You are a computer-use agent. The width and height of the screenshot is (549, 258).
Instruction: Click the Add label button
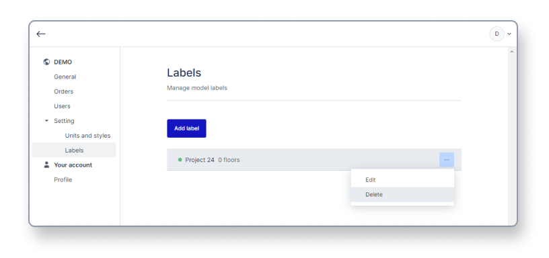(x=186, y=128)
